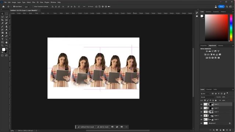Select the Zoom tool

[2, 45]
